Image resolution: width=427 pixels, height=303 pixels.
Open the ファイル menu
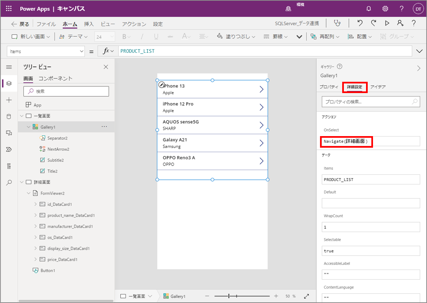click(x=46, y=24)
